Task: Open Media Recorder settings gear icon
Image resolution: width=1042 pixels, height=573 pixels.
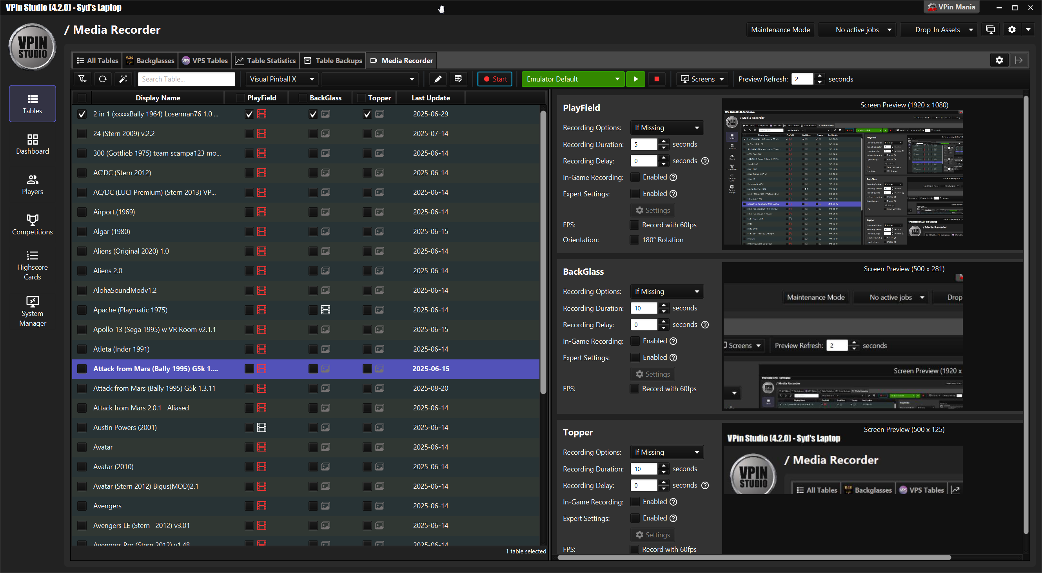Action: point(999,60)
